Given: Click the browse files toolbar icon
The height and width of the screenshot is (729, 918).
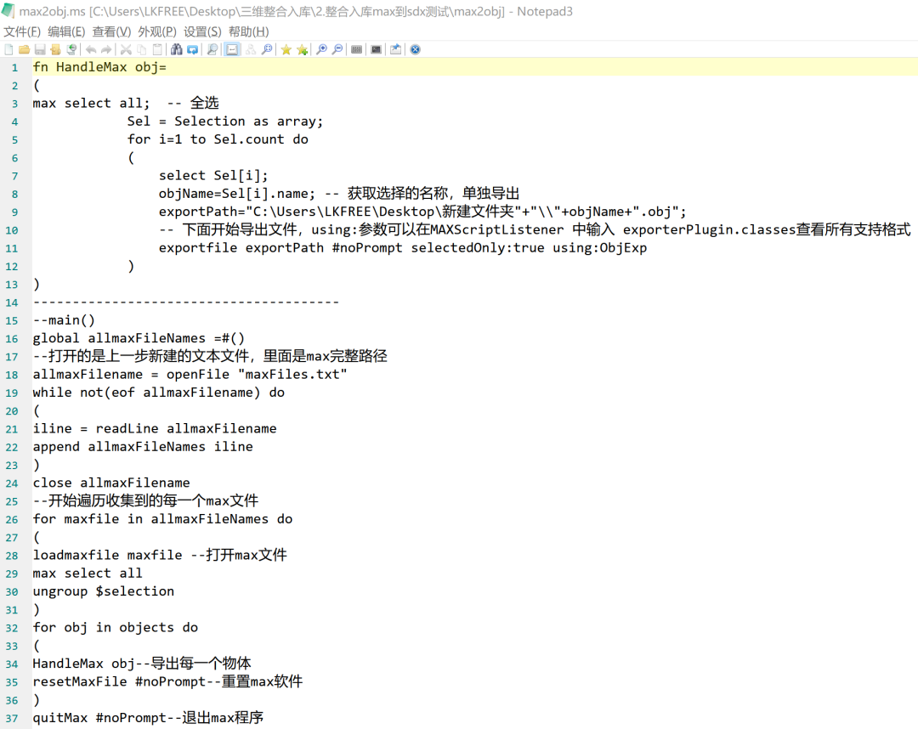Looking at the screenshot, I should [x=55, y=50].
